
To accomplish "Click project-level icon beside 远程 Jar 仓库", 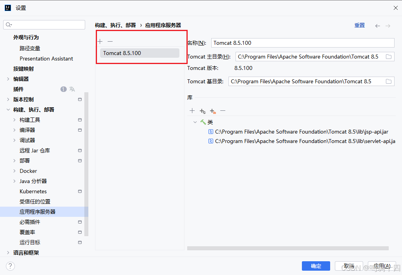I will tap(80, 150).
